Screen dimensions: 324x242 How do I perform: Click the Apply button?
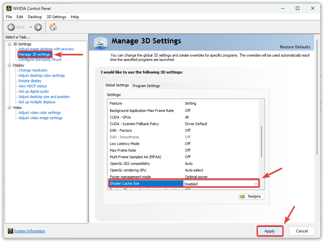[x=269, y=231]
